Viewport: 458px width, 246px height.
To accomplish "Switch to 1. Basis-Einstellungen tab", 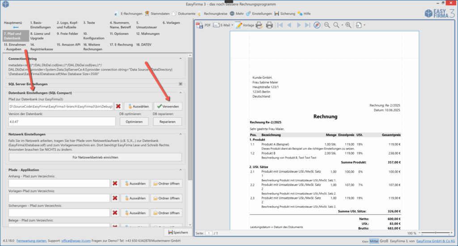I will pyautogui.click(x=40, y=25).
